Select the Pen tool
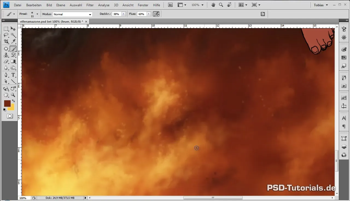This screenshot has width=350, height=201. 6,75
